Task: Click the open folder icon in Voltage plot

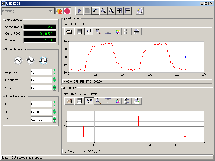Action: click(69, 101)
